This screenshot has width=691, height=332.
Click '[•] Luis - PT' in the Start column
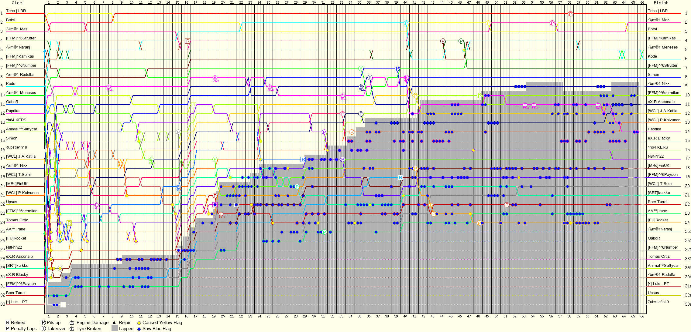click(17, 302)
